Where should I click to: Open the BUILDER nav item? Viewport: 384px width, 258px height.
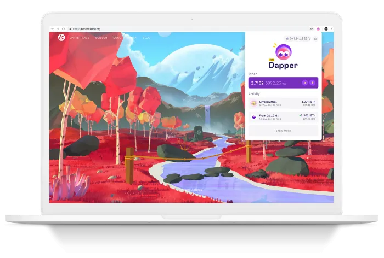click(101, 38)
